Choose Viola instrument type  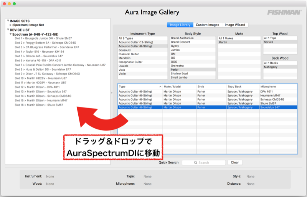click(142, 70)
